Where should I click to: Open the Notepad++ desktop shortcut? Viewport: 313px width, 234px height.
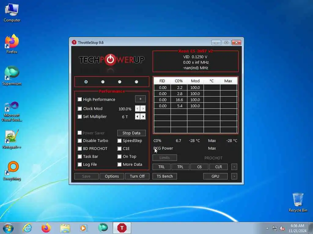point(12,139)
